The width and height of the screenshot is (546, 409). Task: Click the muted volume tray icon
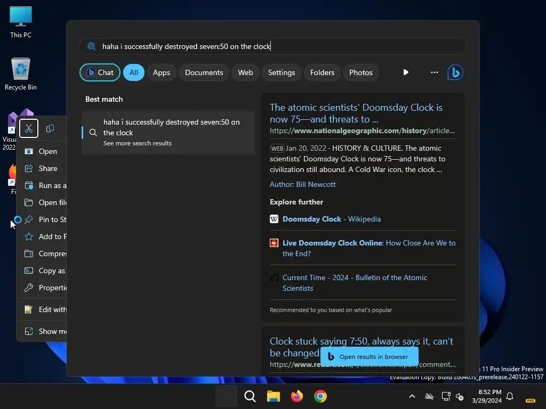pos(460,396)
